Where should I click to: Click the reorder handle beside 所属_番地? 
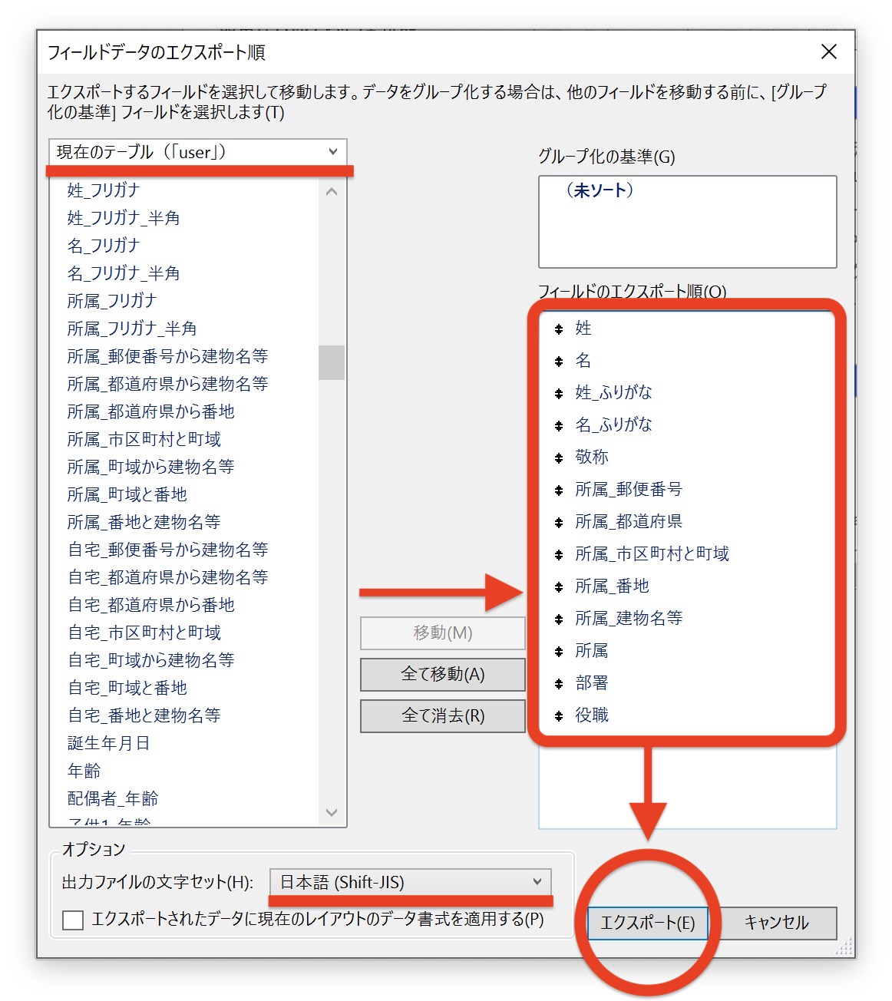tap(559, 587)
